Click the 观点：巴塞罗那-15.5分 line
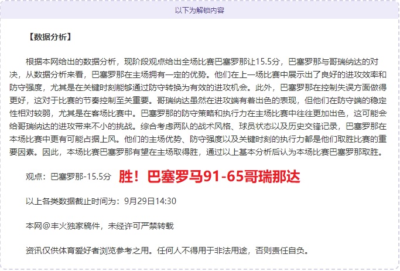400x271 pixels. pyautogui.click(x=69, y=177)
